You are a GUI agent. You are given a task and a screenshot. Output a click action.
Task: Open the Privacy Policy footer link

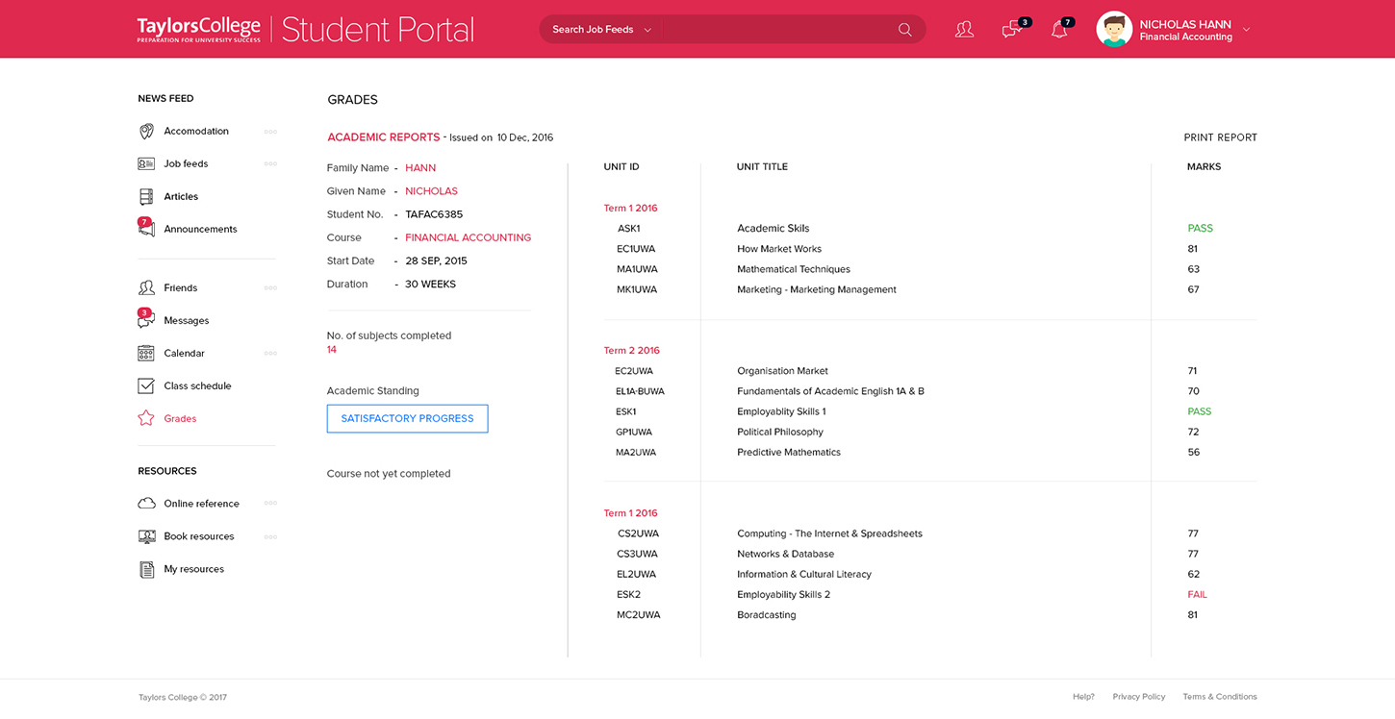point(1138,697)
